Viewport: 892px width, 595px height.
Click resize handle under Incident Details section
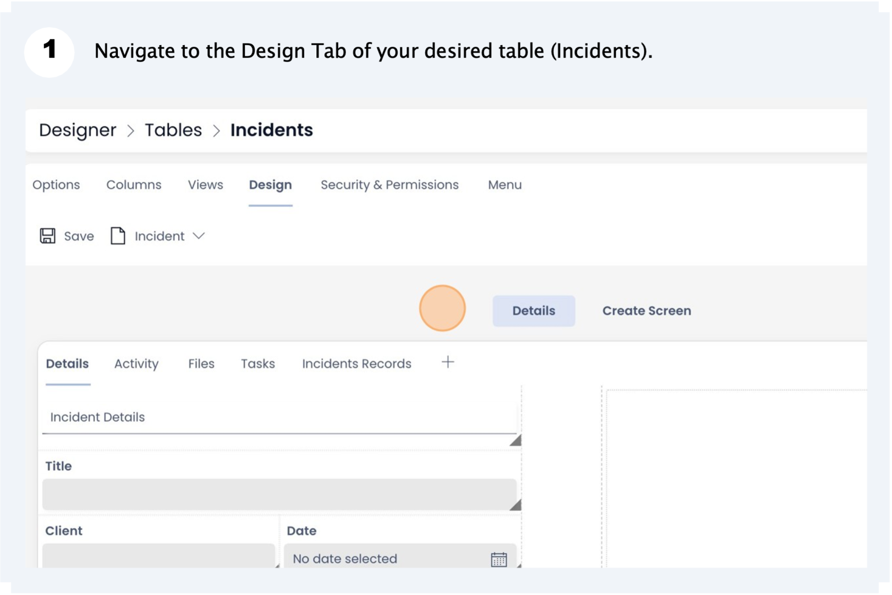515,440
